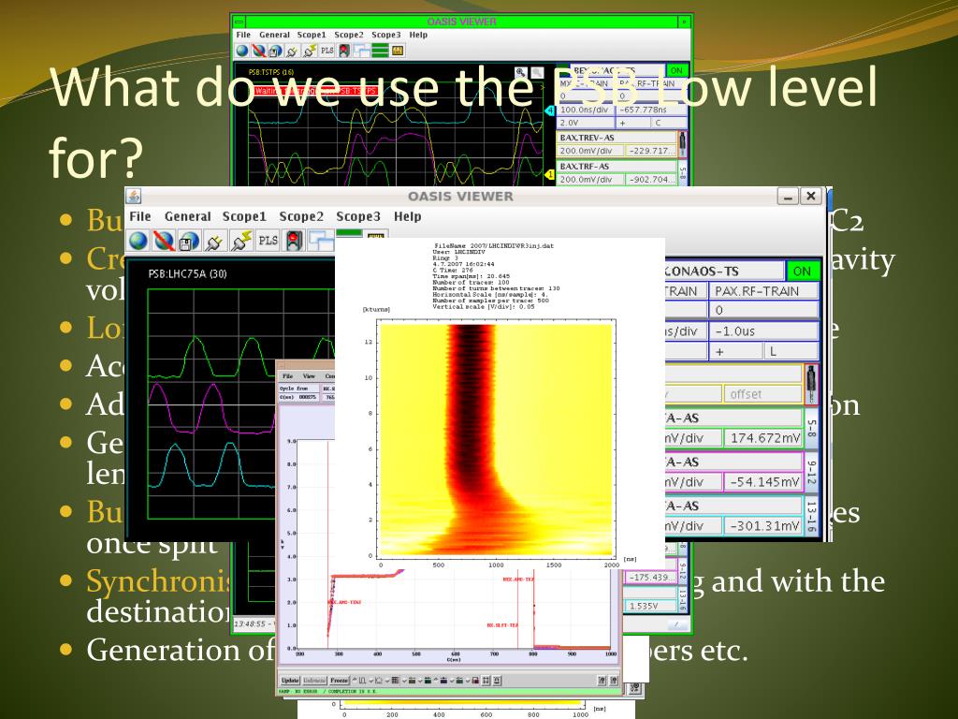The image size is (958, 719).
Task: Close the front OASIS Viewer window
Action: 811,196
